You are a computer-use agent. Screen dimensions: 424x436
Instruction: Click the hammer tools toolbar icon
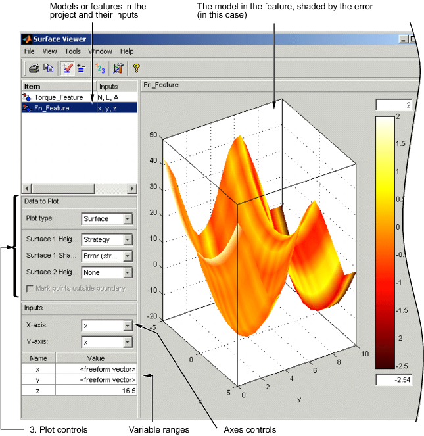coord(118,68)
